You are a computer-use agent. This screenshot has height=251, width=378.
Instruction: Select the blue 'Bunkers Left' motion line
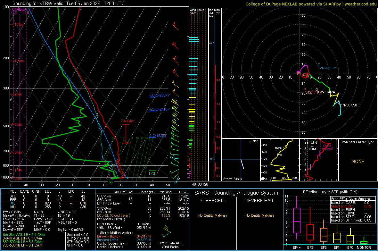coord(124,240)
